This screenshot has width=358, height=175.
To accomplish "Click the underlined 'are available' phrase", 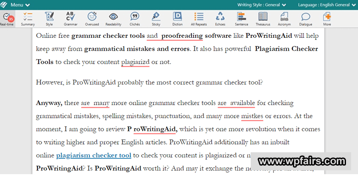I will click(237, 103).
